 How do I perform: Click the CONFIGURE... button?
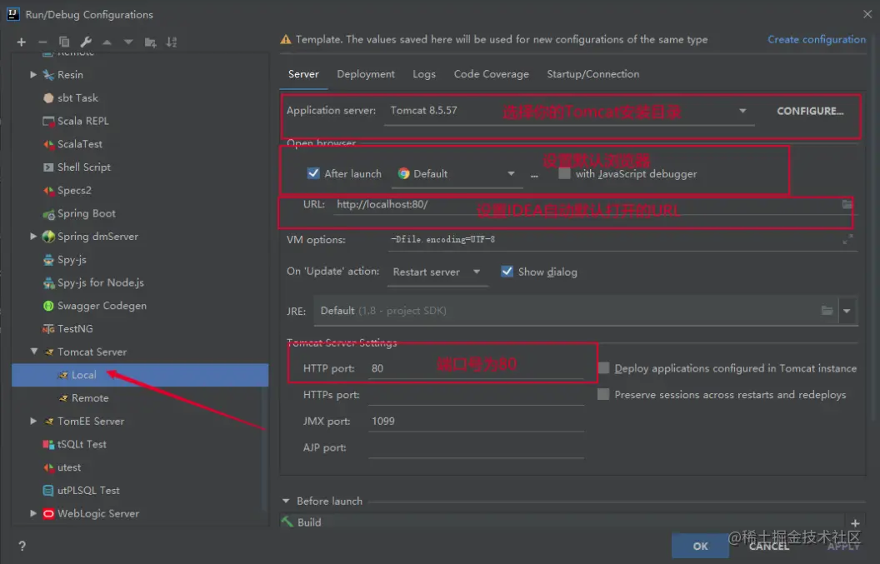[810, 111]
